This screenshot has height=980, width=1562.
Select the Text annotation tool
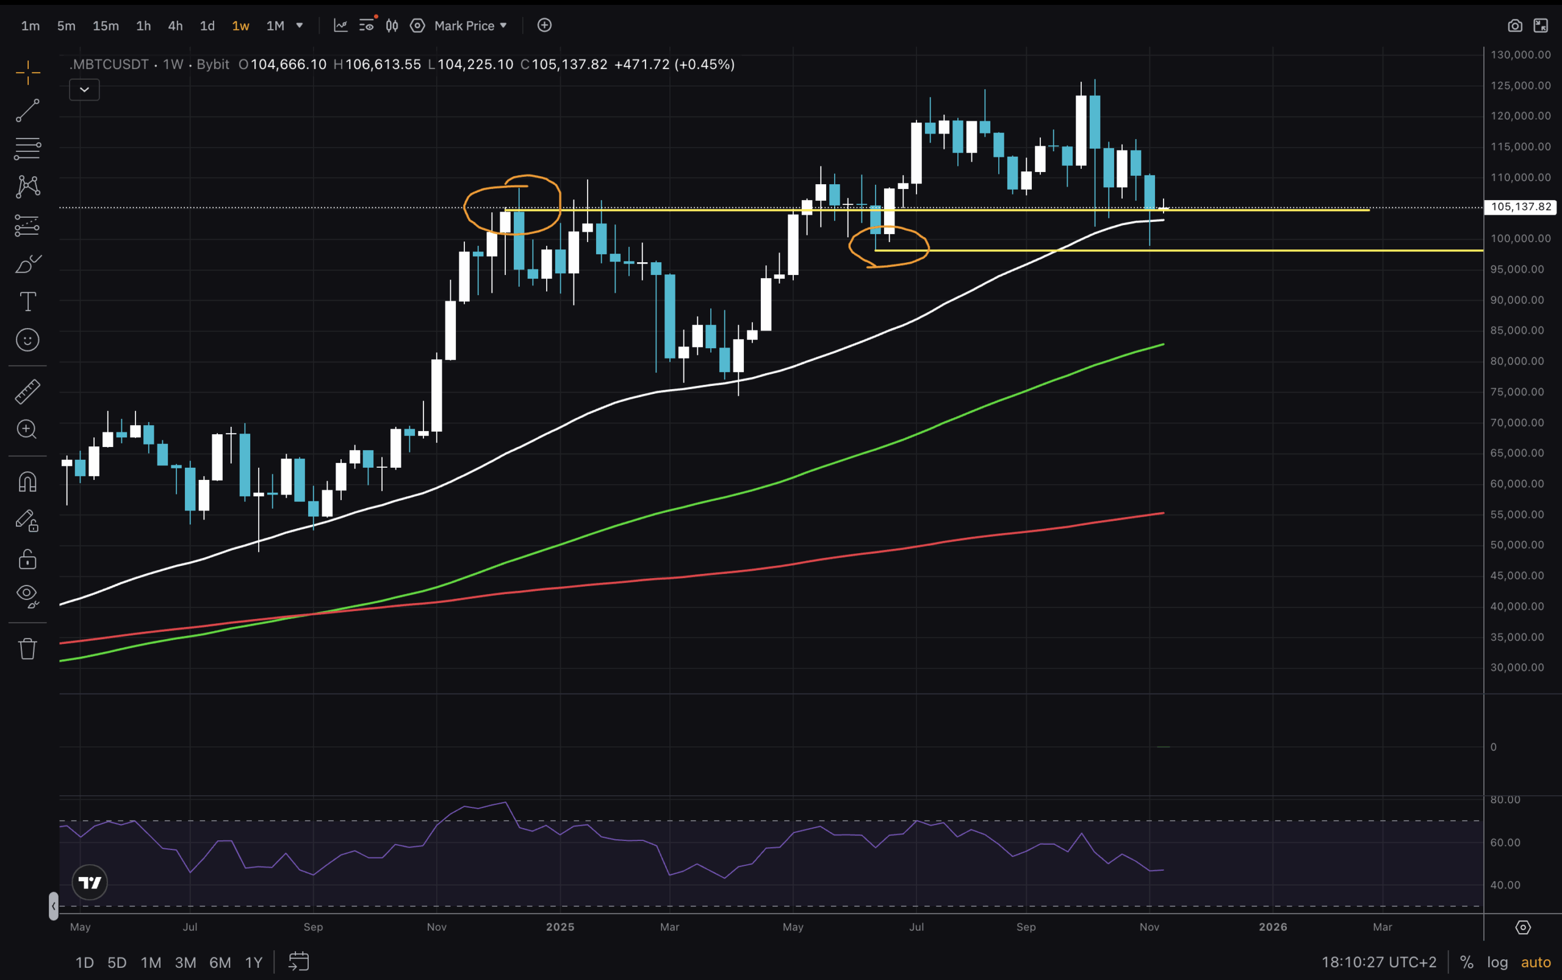pyautogui.click(x=27, y=301)
